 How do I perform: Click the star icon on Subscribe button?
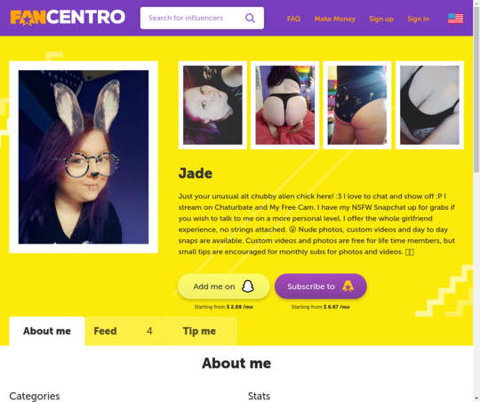click(348, 286)
